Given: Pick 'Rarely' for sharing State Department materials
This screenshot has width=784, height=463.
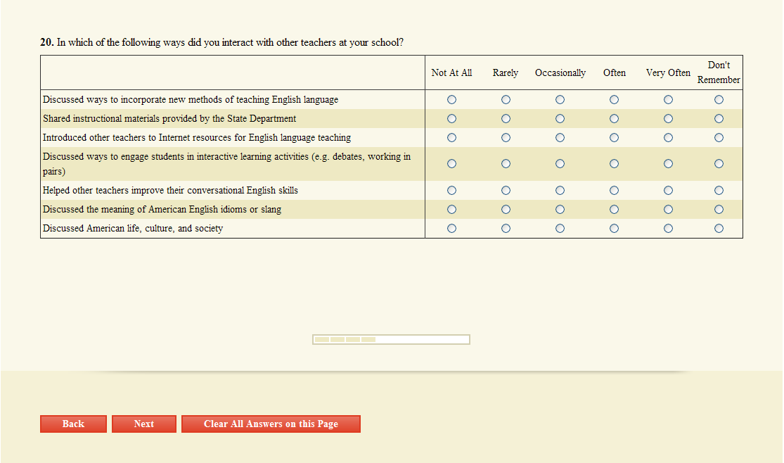Looking at the screenshot, I should pos(506,119).
